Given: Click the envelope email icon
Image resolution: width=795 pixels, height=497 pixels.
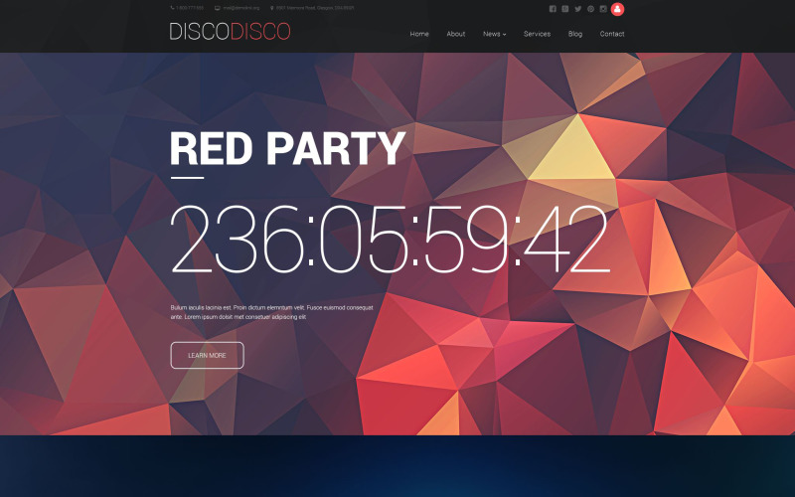Looking at the screenshot, I should [x=218, y=8].
